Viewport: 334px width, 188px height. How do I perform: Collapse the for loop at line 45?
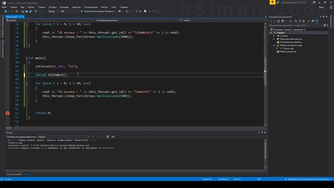27,84
